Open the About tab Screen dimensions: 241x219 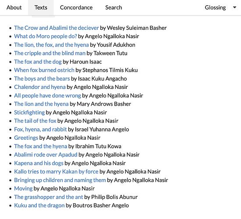tap(14, 7)
